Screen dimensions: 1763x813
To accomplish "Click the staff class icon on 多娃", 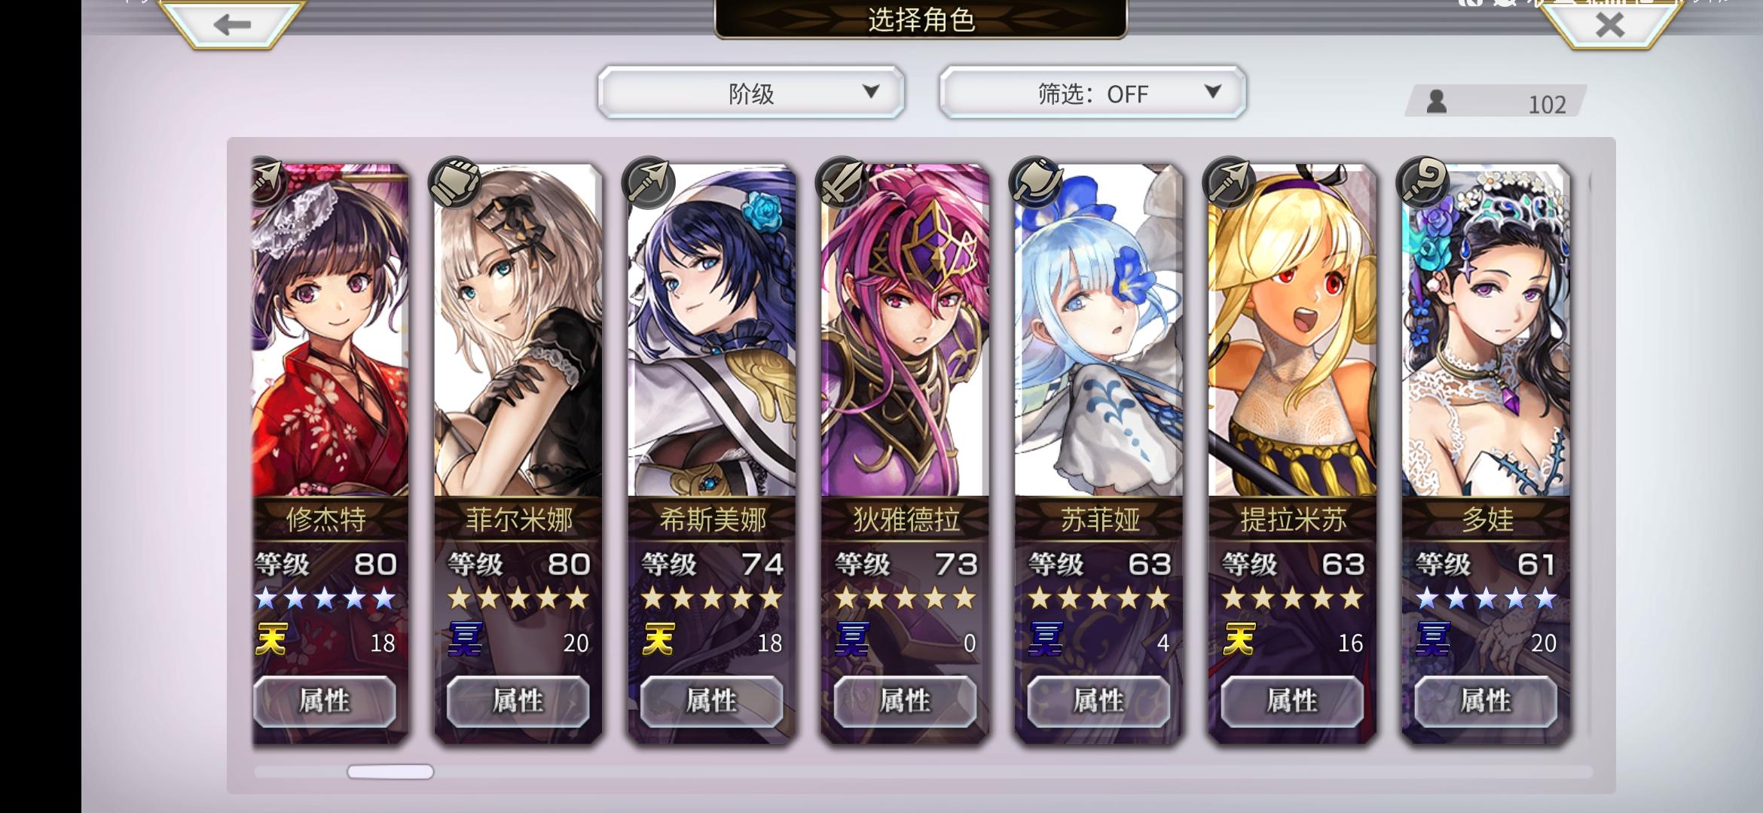I will 1422,183.
